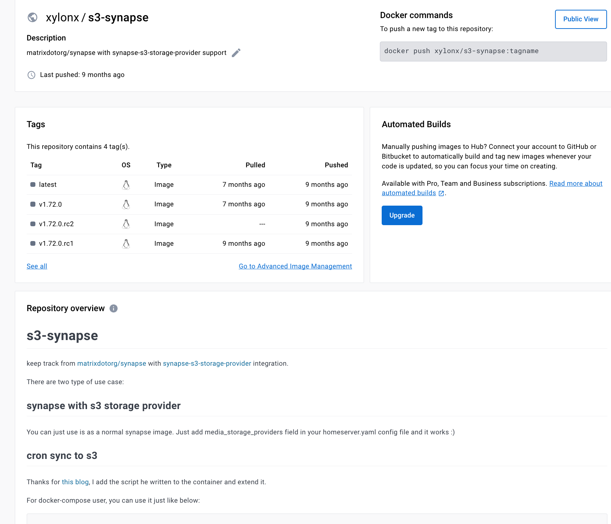Edit the description using the pencil icon
The width and height of the screenshot is (611, 524).
point(236,52)
